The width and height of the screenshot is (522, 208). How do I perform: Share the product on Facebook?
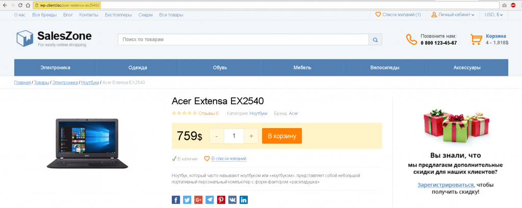pyautogui.click(x=176, y=200)
